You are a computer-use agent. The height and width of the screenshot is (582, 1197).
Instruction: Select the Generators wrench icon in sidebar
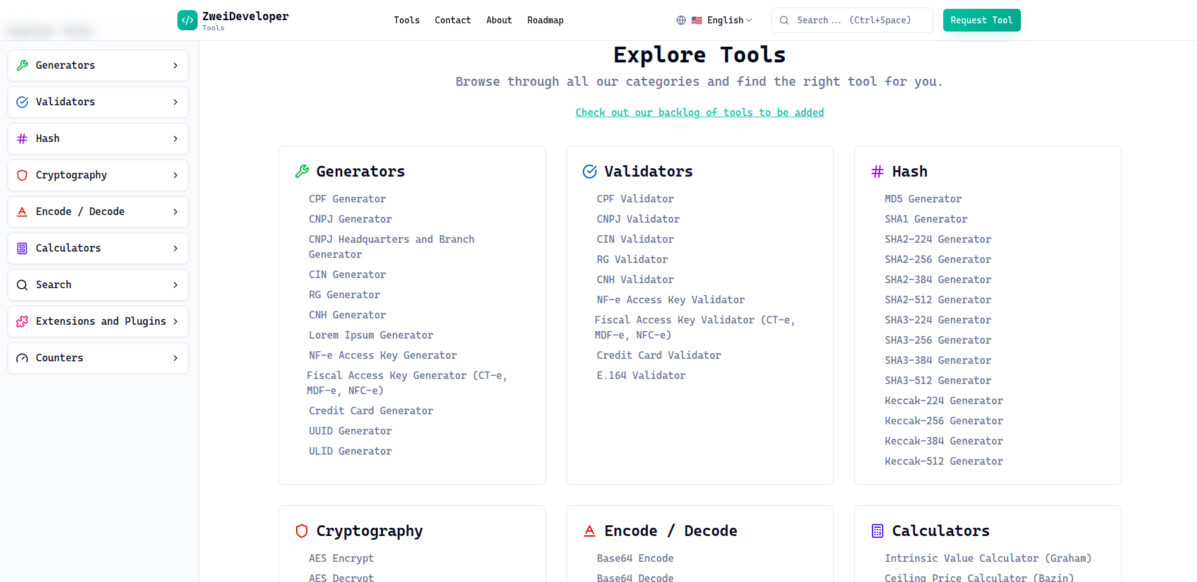click(x=23, y=65)
